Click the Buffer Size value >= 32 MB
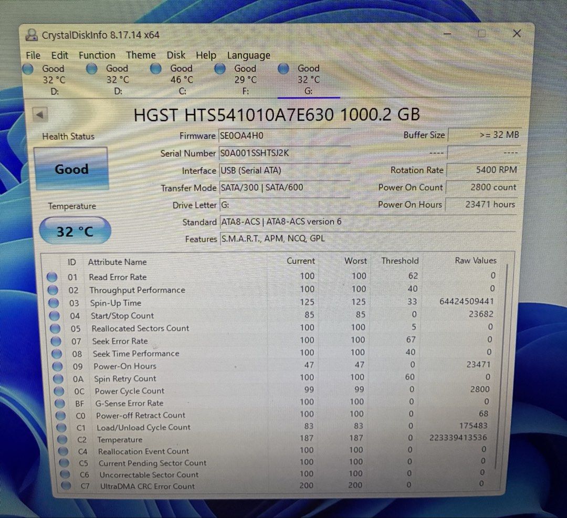This screenshot has width=567, height=518. tap(484, 135)
